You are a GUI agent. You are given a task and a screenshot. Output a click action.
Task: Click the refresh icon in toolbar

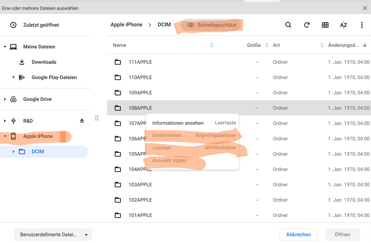(307, 25)
